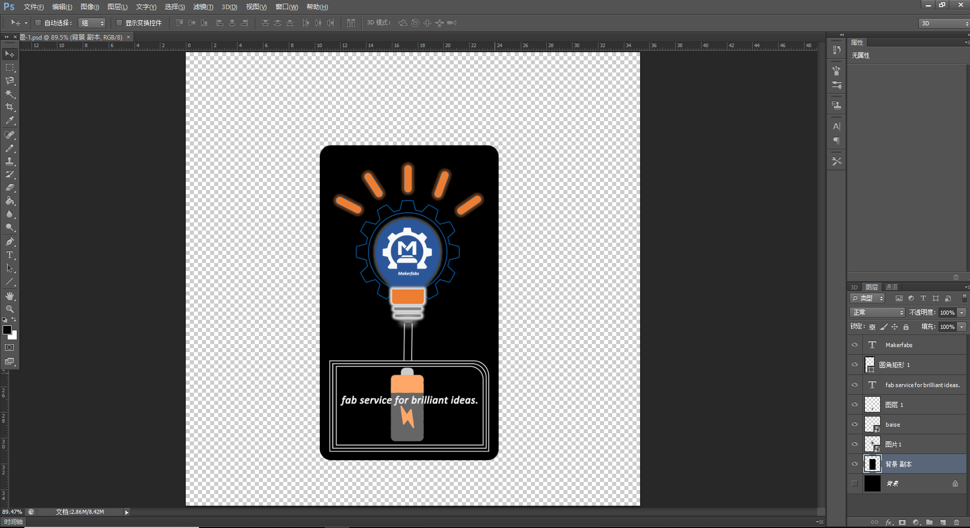Change the screen mode
This screenshot has width=970, height=528.
pyautogui.click(x=10, y=361)
